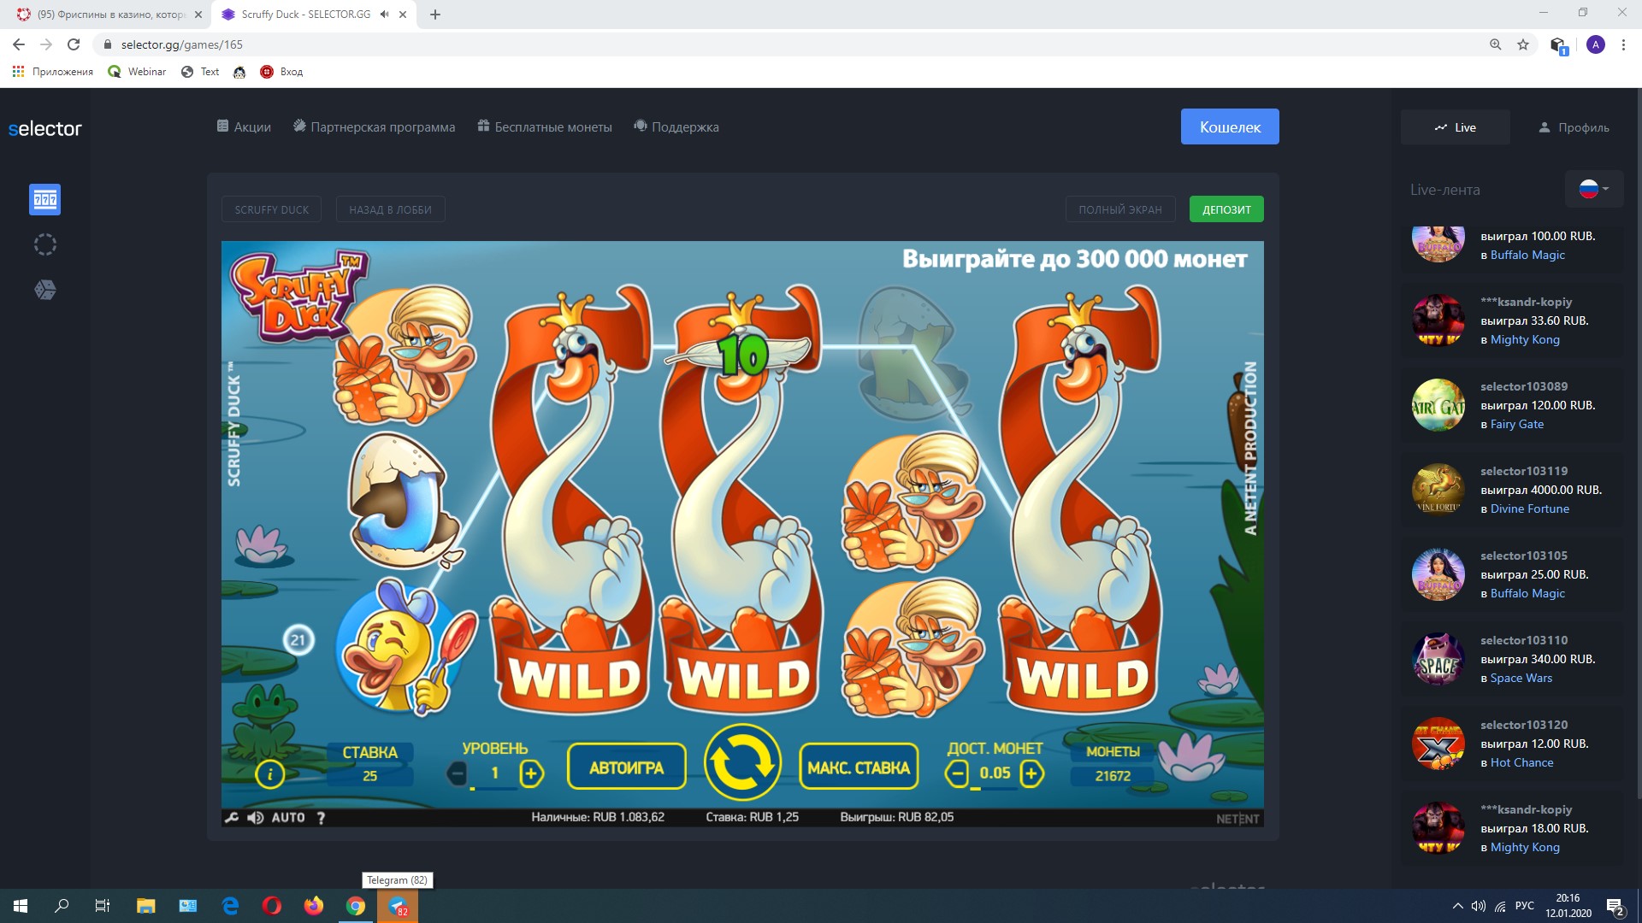The height and width of the screenshot is (923, 1642).
Task: Switch to the Scruffy Duck browser tab
Action: point(305,15)
